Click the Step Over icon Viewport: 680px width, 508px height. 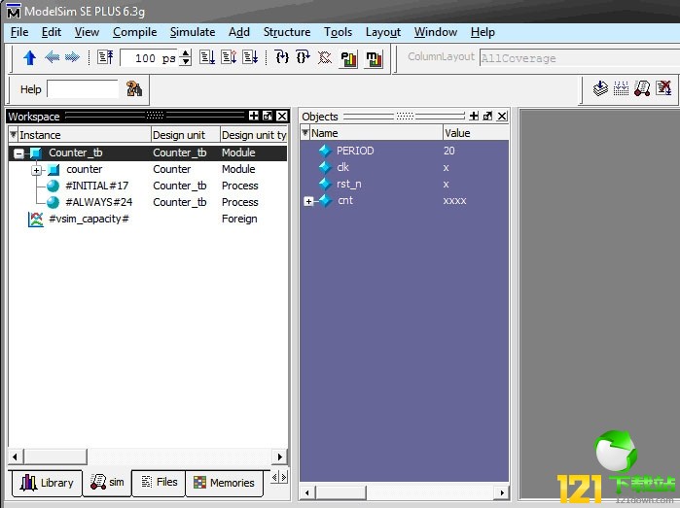point(303,57)
